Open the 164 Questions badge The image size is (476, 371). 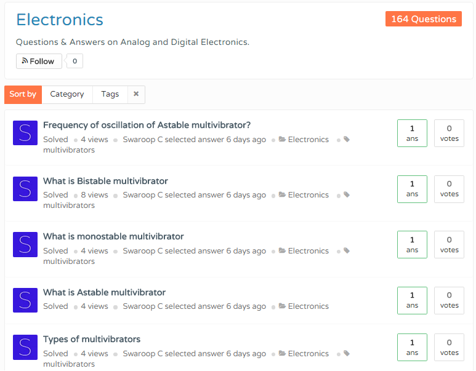(x=424, y=19)
